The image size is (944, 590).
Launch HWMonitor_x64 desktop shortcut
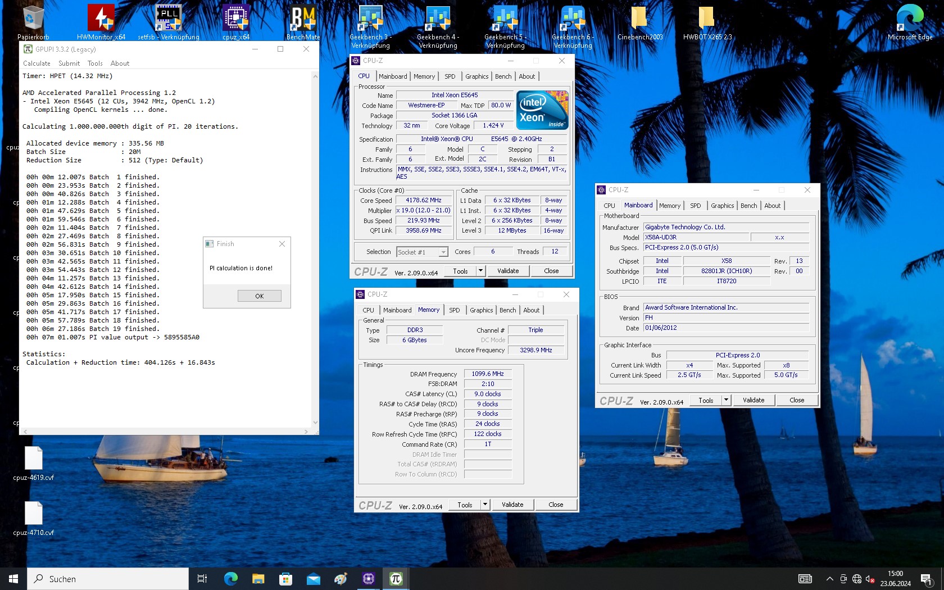(101, 22)
